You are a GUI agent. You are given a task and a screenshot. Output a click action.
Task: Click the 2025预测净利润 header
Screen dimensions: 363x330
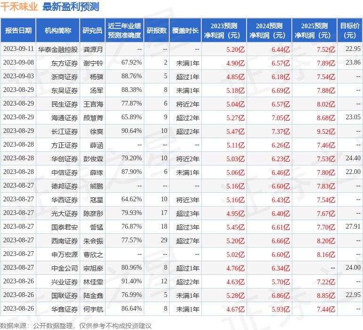314,30
